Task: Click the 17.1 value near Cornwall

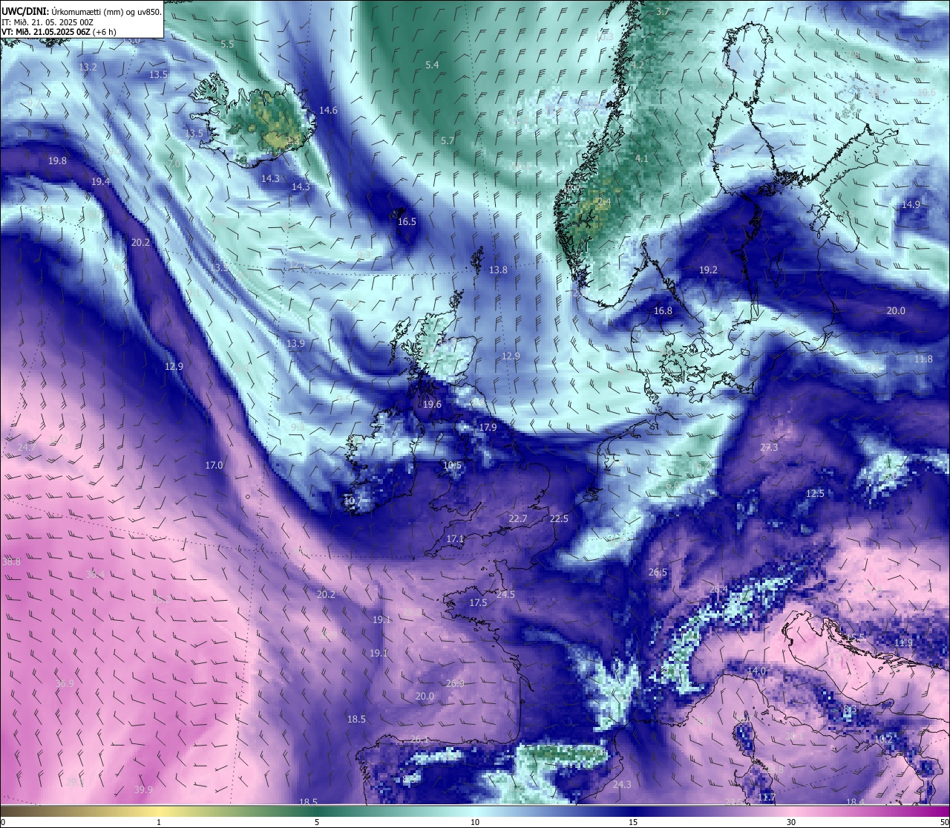Action: click(x=455, y=538)
